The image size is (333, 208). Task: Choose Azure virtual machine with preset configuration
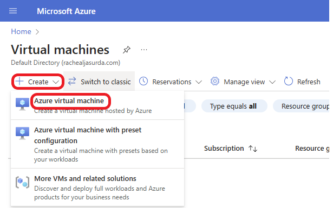click(97, 144)
